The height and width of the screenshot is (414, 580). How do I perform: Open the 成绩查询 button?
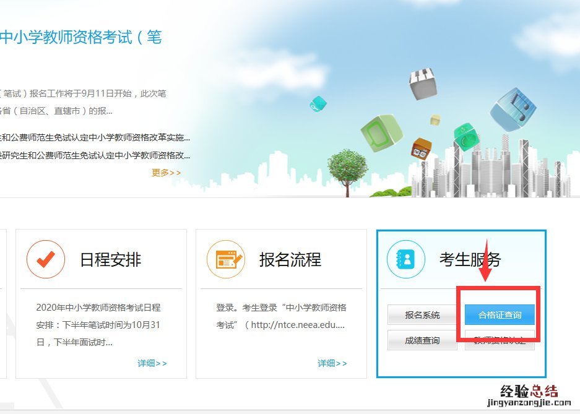click(422, 340)
